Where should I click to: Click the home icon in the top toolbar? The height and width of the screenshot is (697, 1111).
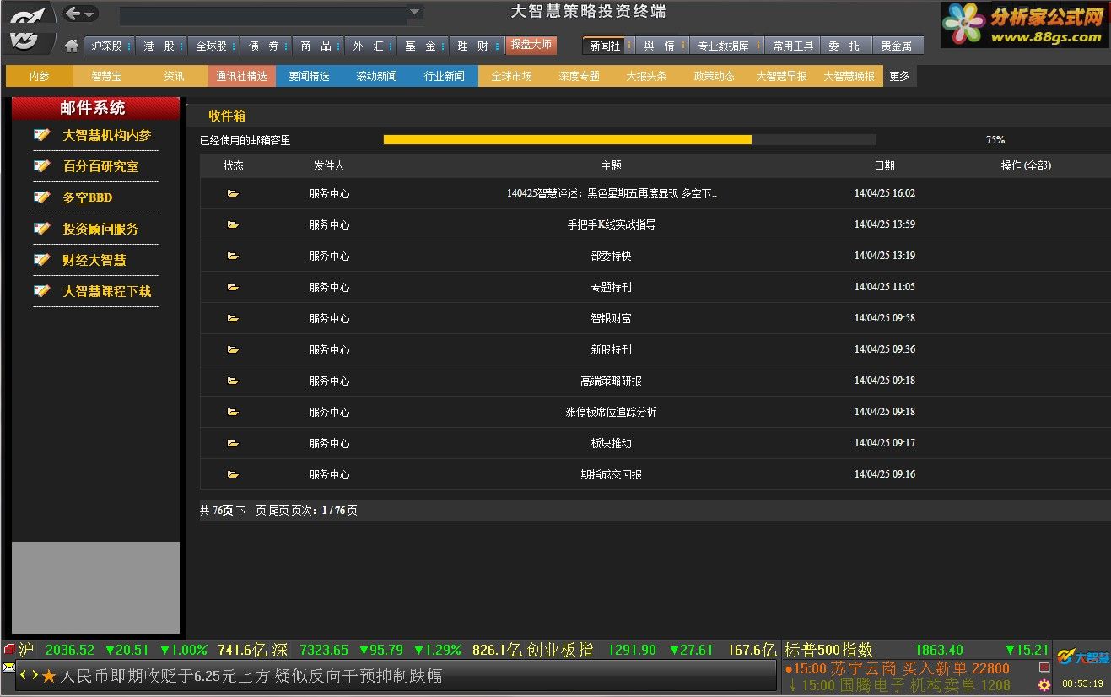click(x=72, y=46)
